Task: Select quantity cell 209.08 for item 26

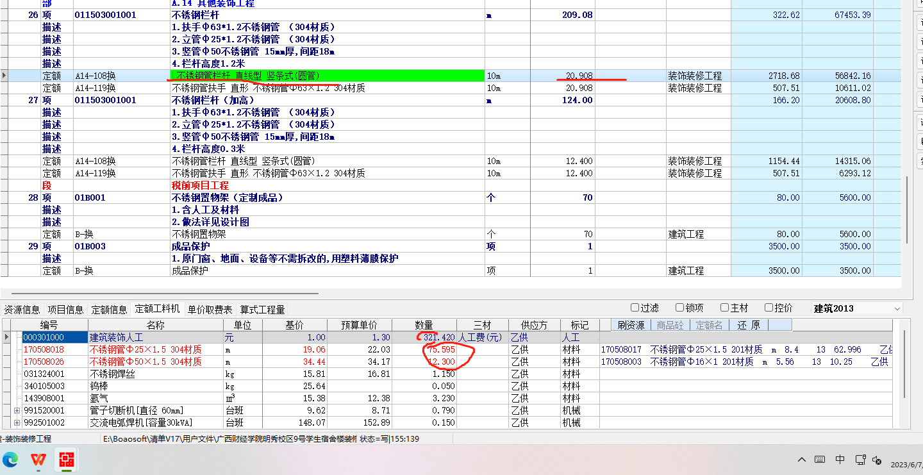Action: (562, 15)
